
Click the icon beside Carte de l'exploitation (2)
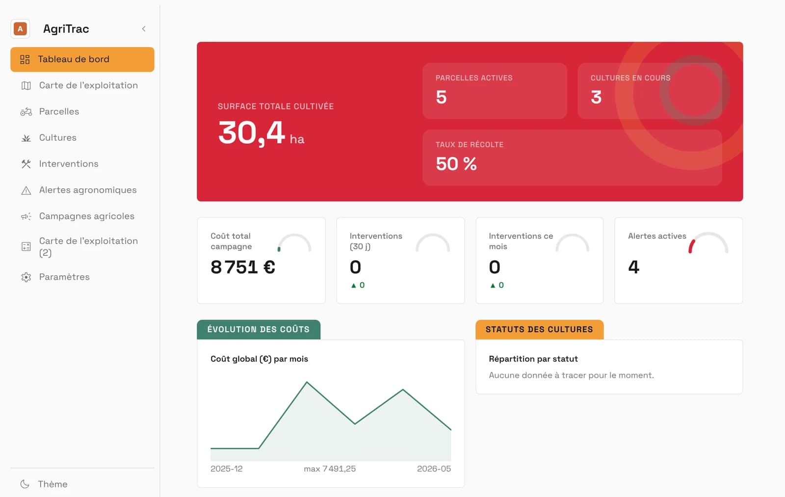26,247
